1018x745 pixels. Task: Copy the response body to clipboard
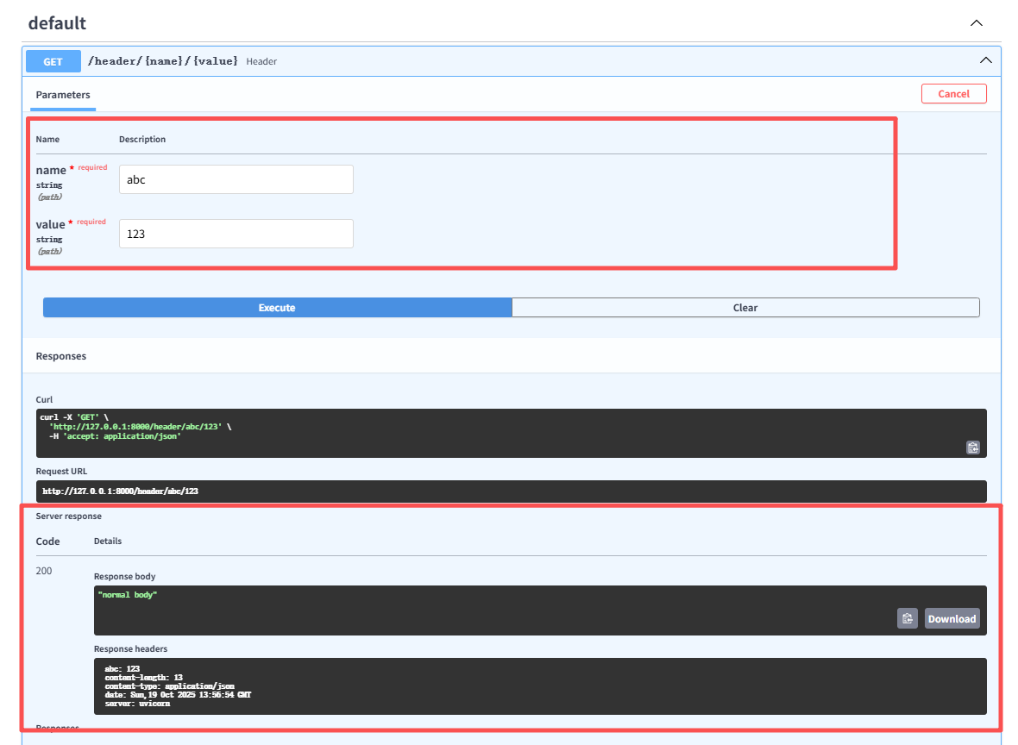tap(907, 618)
